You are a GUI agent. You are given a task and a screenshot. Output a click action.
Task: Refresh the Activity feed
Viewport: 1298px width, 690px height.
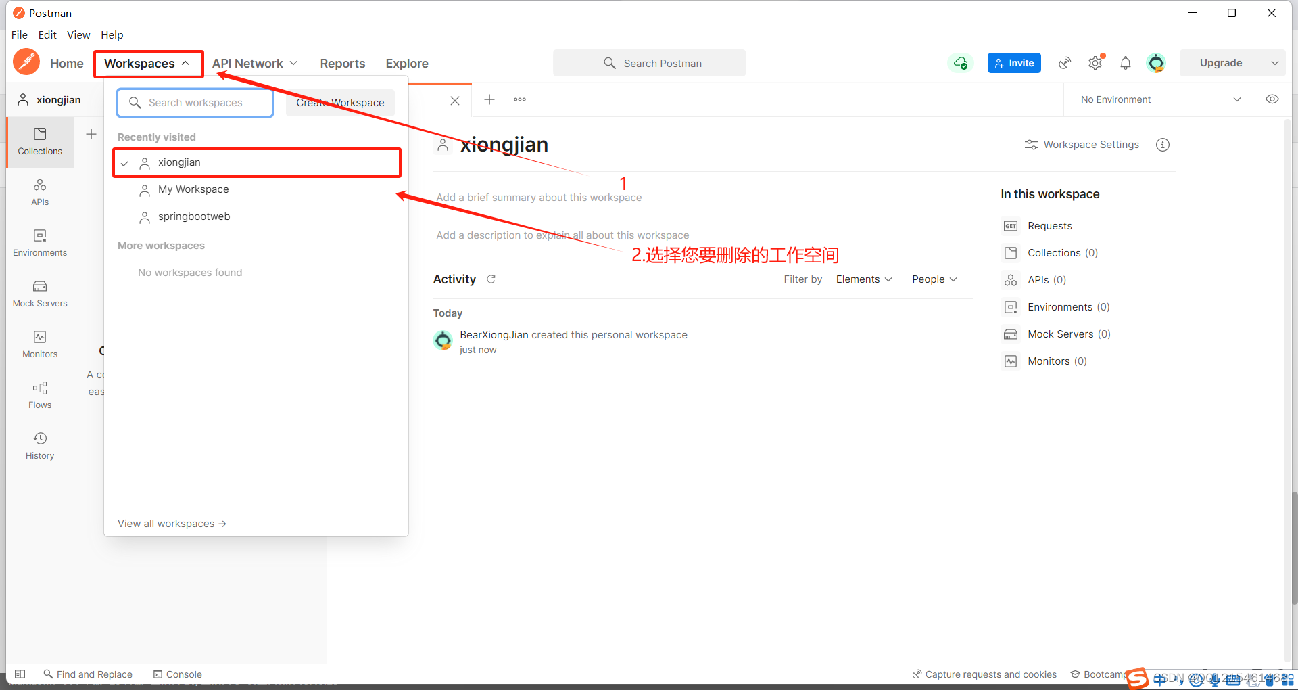491,279
